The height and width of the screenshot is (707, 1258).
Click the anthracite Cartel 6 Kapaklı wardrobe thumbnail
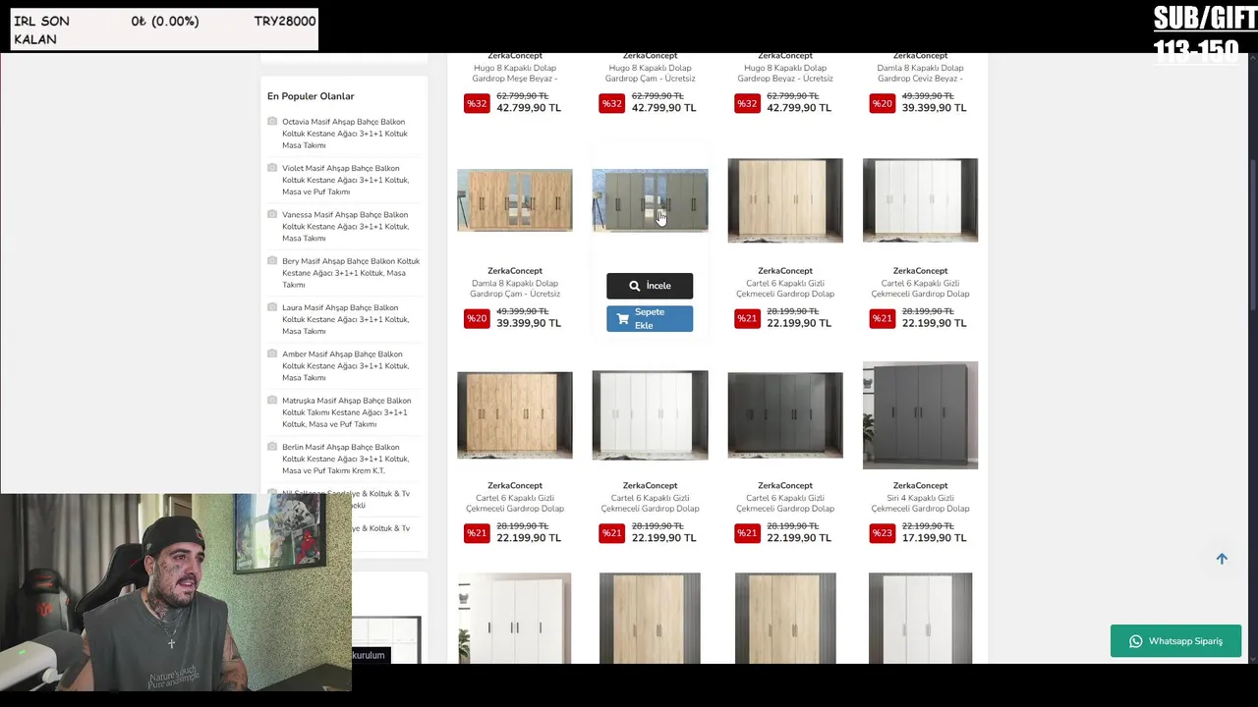tap(785, 414)
